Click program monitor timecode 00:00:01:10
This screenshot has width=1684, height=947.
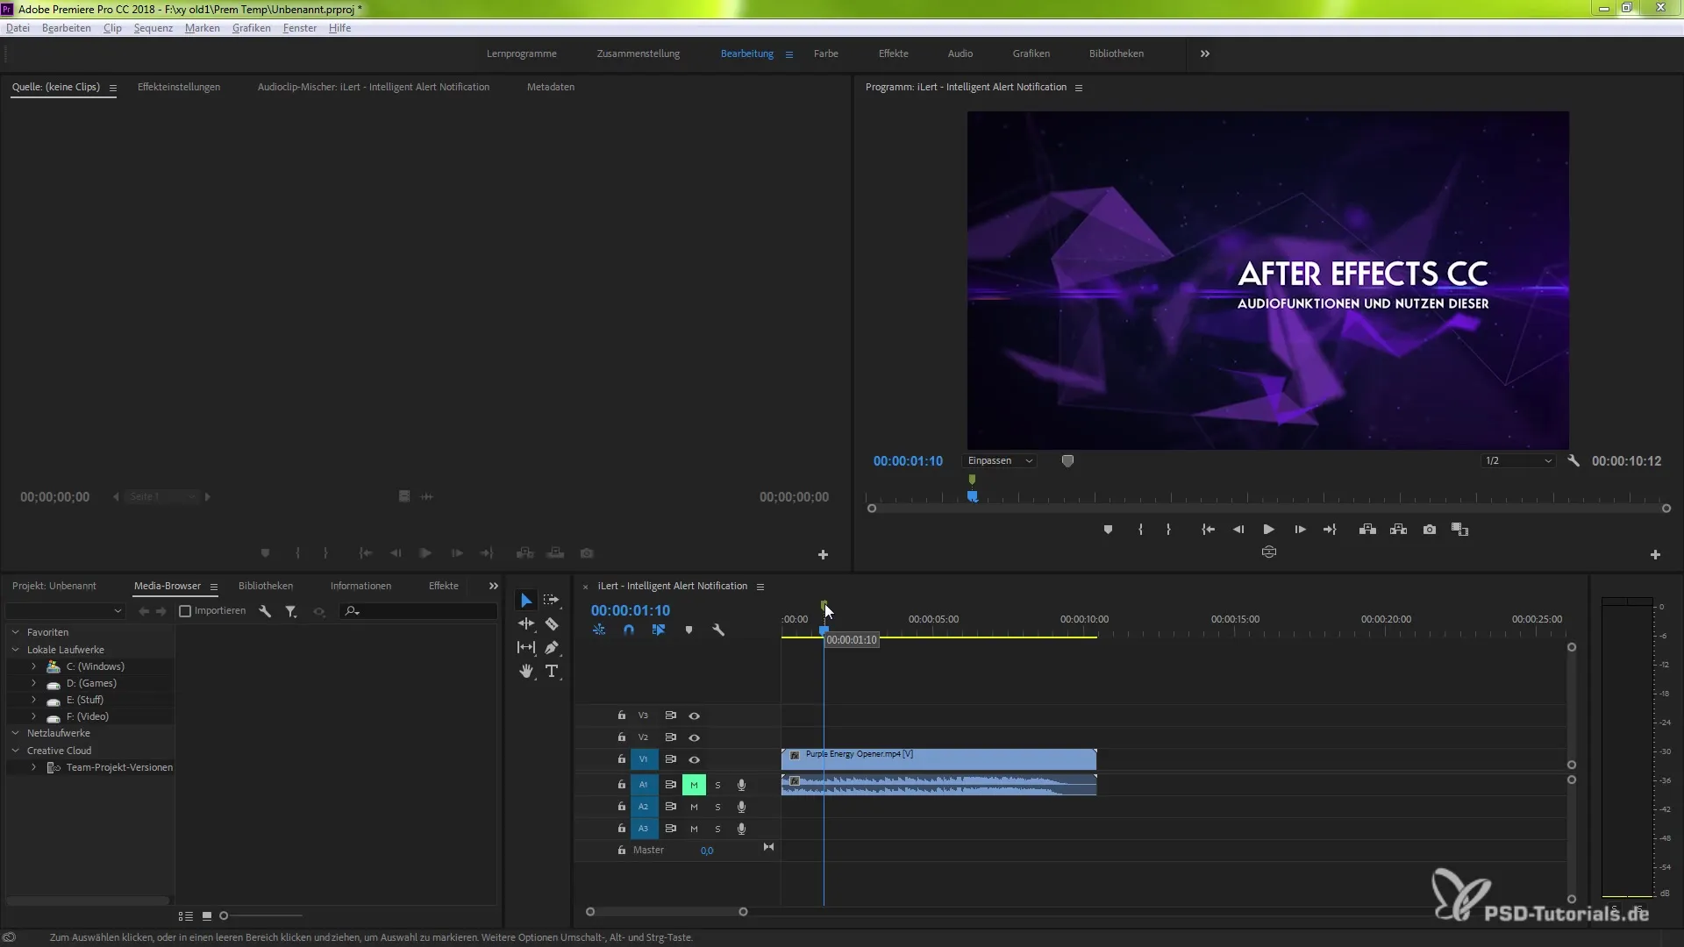pyautogui.click(x=908, y=460)
